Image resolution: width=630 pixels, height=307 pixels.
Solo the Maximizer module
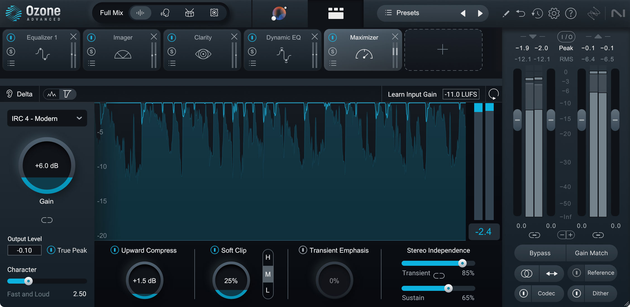(333, 52)
